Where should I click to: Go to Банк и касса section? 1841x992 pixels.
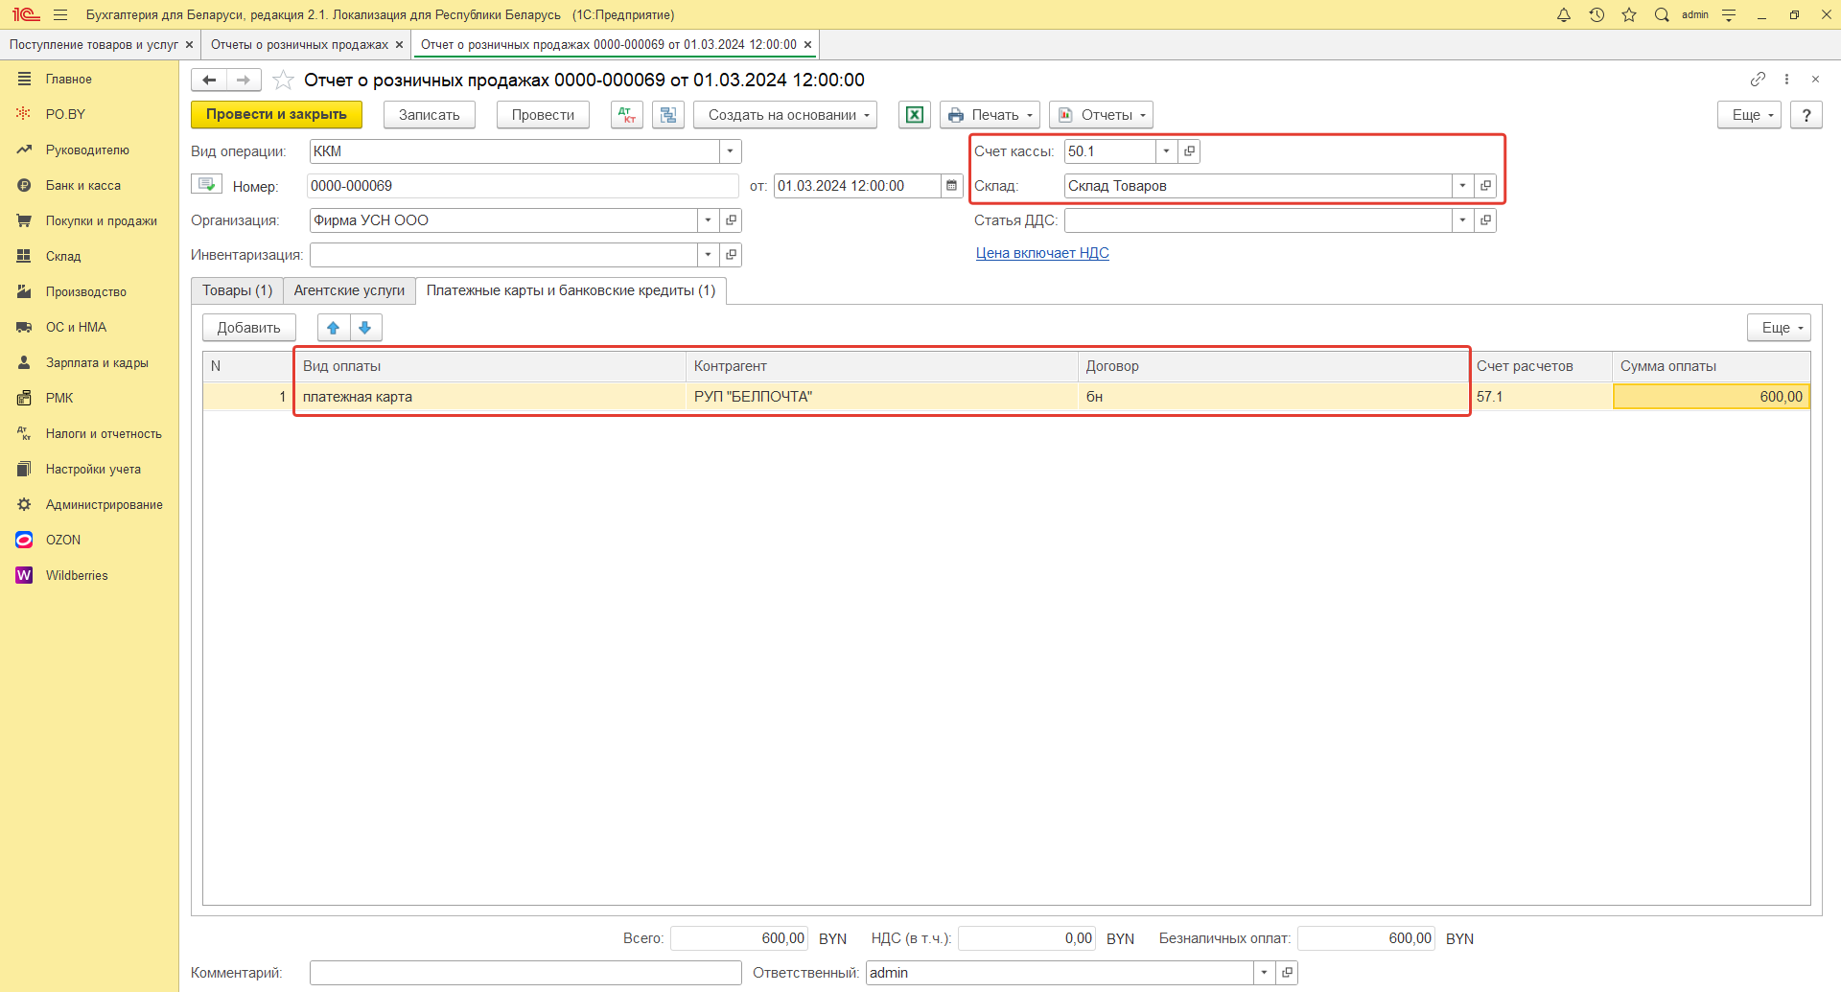(83, 185)
